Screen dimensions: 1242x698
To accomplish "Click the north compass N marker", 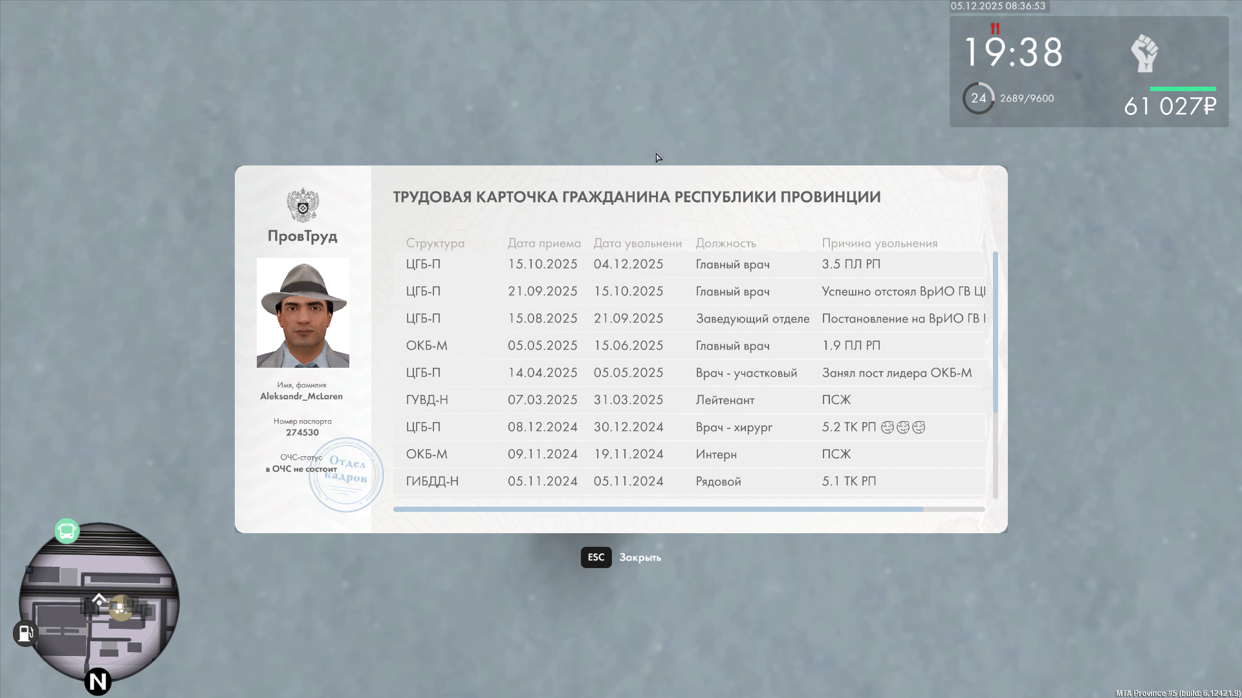I will click(98, 681).
